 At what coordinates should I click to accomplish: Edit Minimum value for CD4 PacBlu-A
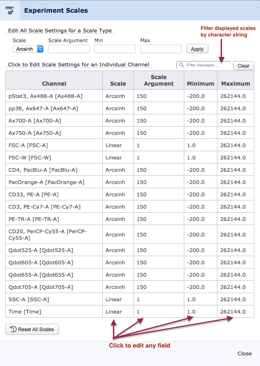pyautogui.click(x=201, y=170)
